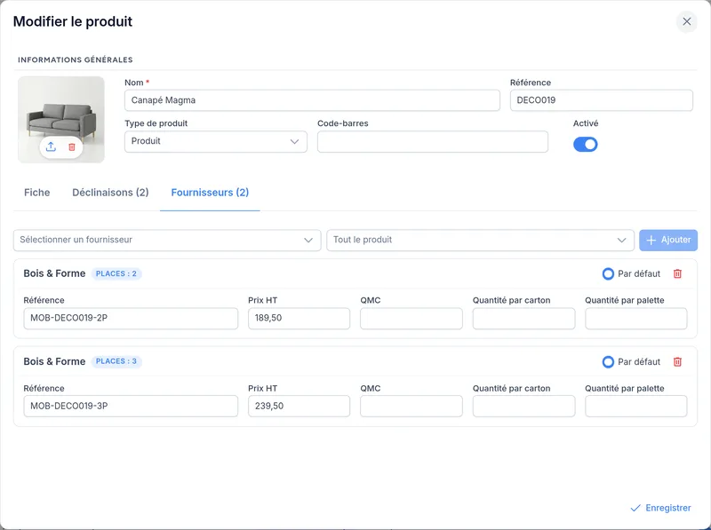Open the Type de produit dropdown
The width and height of the screenshot is (711, 530).
(215, 141)
